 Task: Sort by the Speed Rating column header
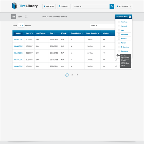tap(77, 33)
